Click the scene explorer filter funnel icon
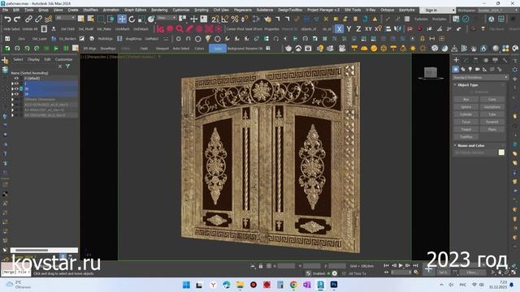The image size is (520, 292). [67, 67]
